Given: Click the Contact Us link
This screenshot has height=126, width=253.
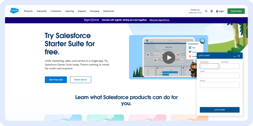Looking at the screenshot, I should 195,10.
